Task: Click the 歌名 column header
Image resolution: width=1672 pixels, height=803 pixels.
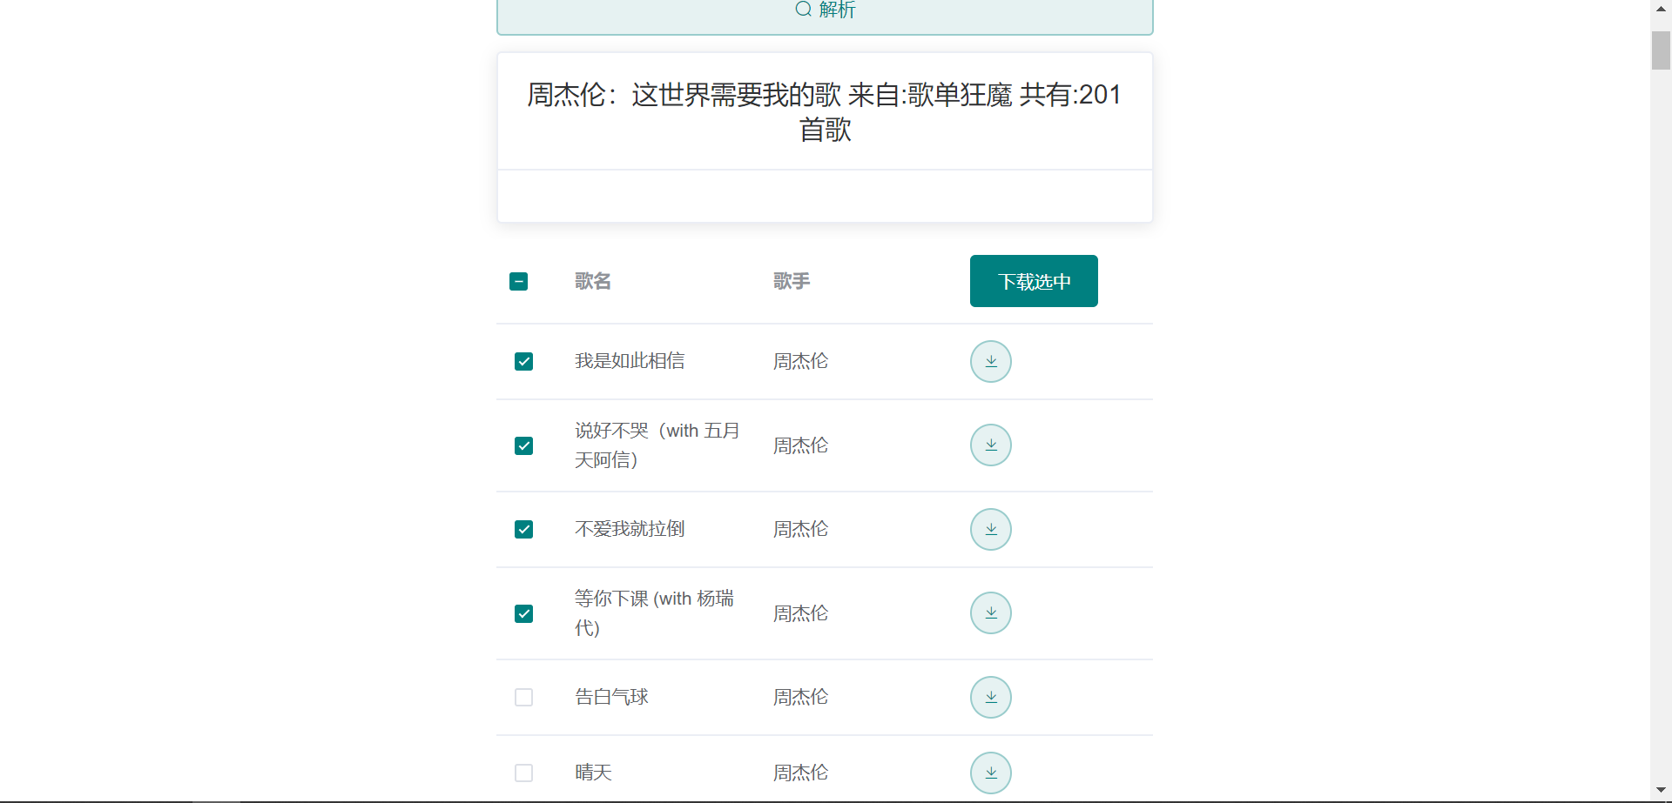Action: coord(592,282)
